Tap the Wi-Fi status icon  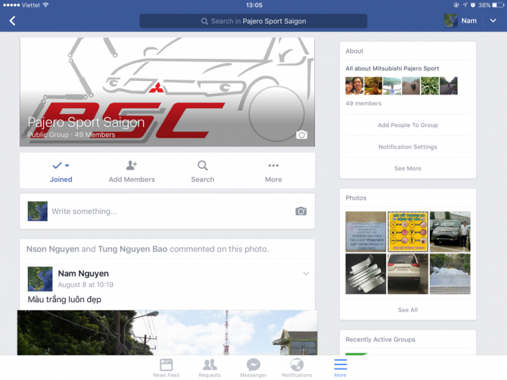45,5
